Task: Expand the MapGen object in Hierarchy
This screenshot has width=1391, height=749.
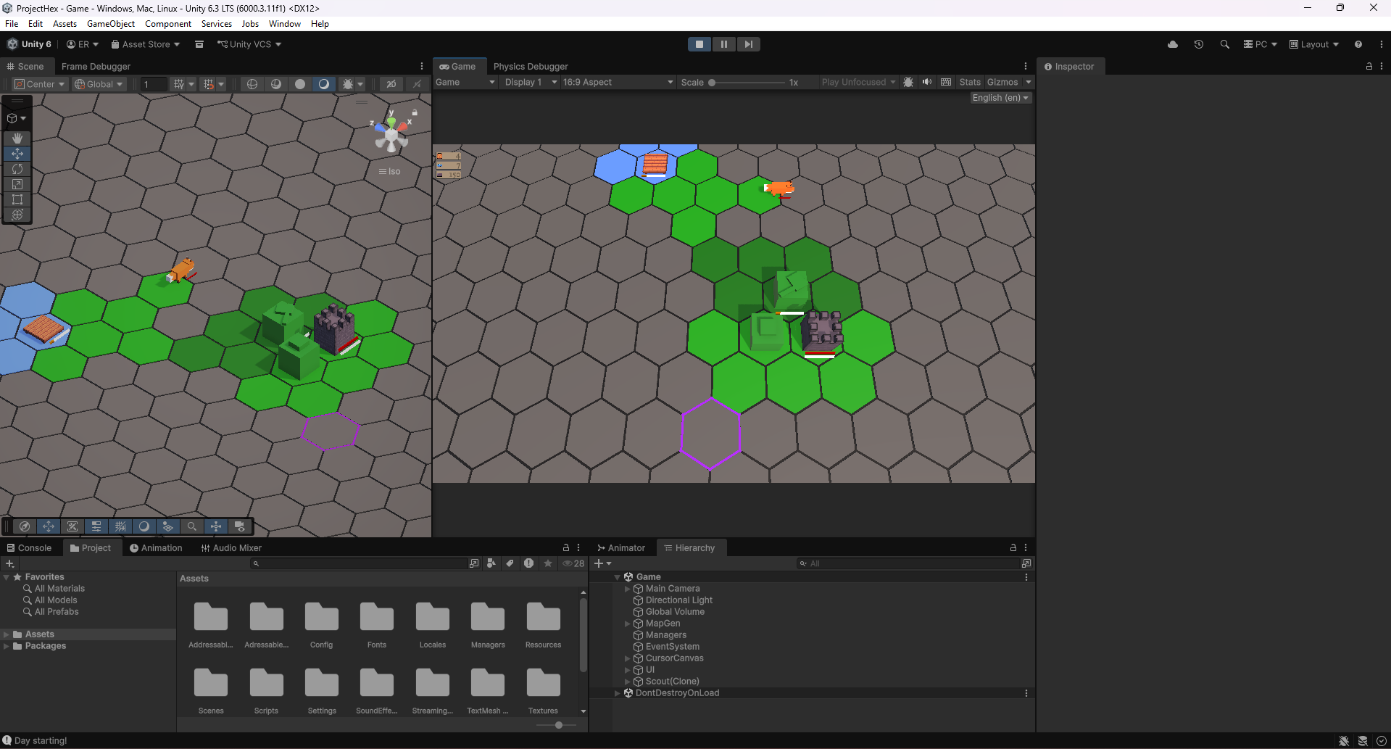Action: click(x=627, y=624)
